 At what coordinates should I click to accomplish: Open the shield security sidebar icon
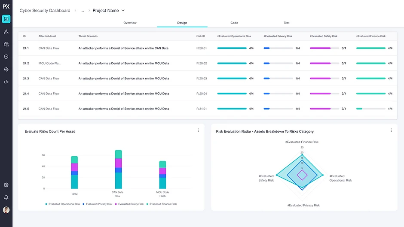click(x=6, y=57)
